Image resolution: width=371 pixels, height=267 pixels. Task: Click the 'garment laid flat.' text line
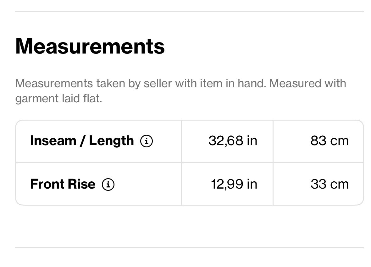click(x=58, y=99)
